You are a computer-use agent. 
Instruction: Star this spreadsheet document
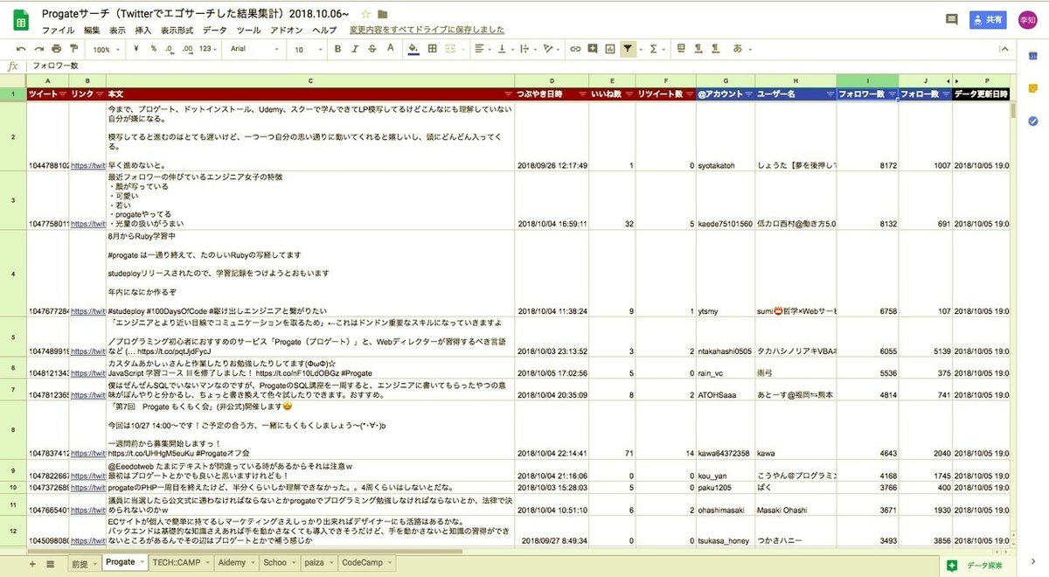(x=365, y=15)
